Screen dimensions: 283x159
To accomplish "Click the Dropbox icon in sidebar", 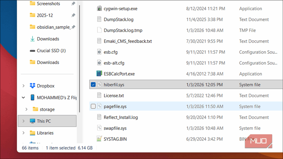I will pos(33,86).
